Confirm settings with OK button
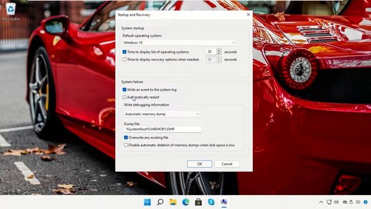This screenshot has height=209, width=371. (199, 164)
